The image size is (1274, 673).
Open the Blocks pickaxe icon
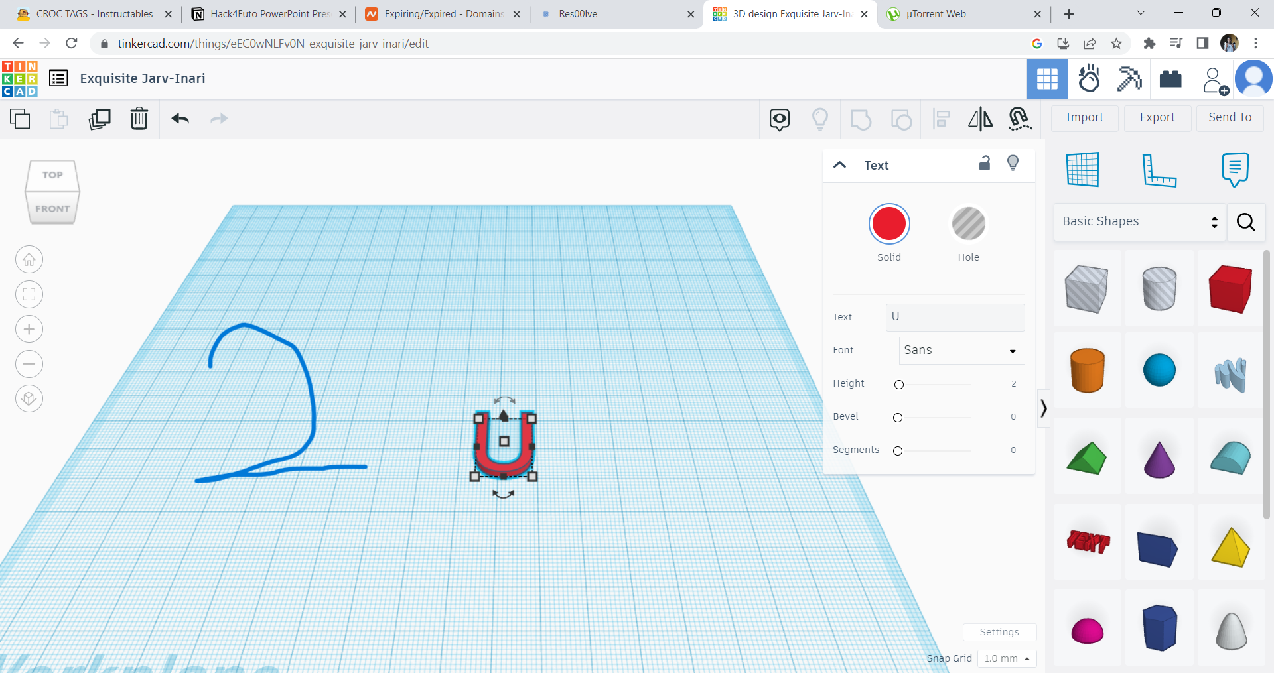click(x=1129, y=79)
